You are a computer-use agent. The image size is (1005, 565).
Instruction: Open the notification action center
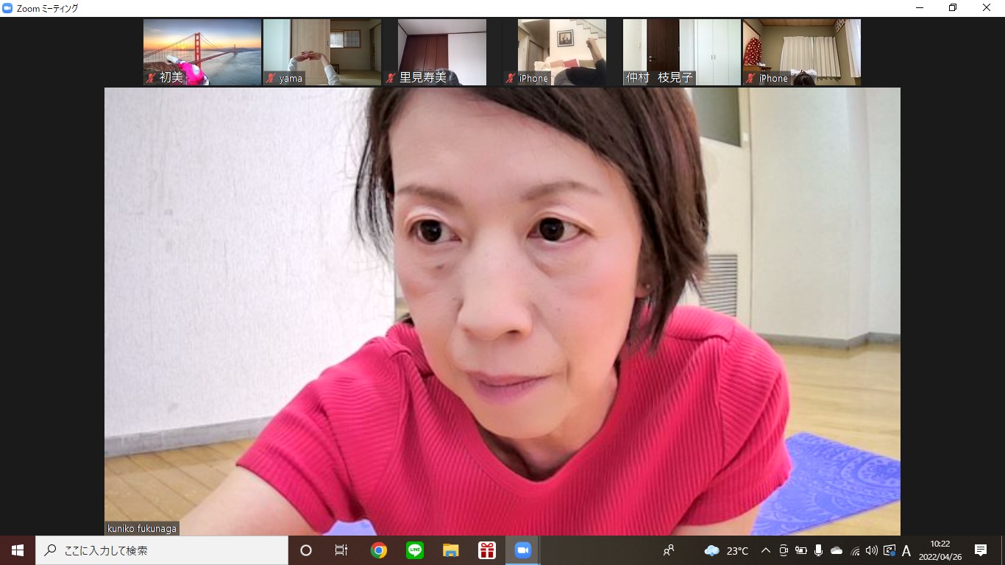[x=981, y=550]
